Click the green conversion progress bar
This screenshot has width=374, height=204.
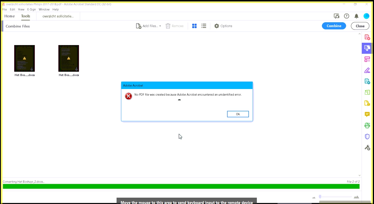[181, 186]
